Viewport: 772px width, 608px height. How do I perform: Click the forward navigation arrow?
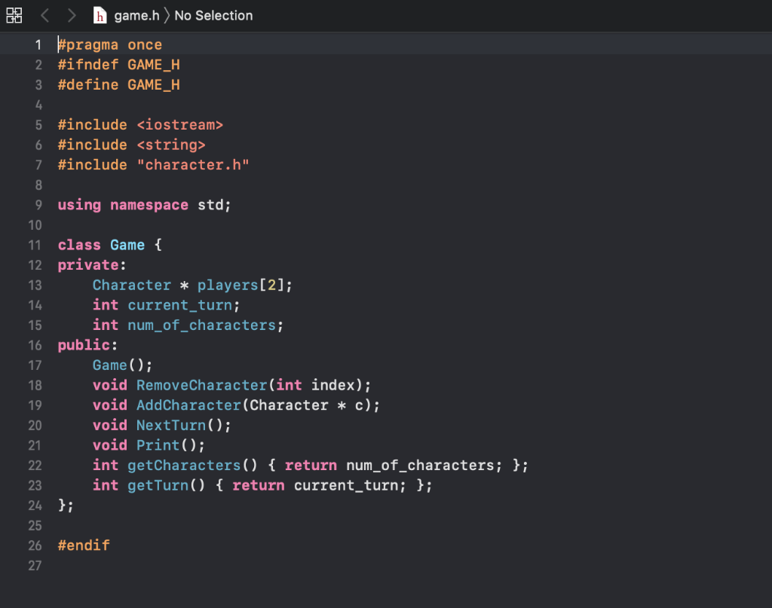point(72,14)
